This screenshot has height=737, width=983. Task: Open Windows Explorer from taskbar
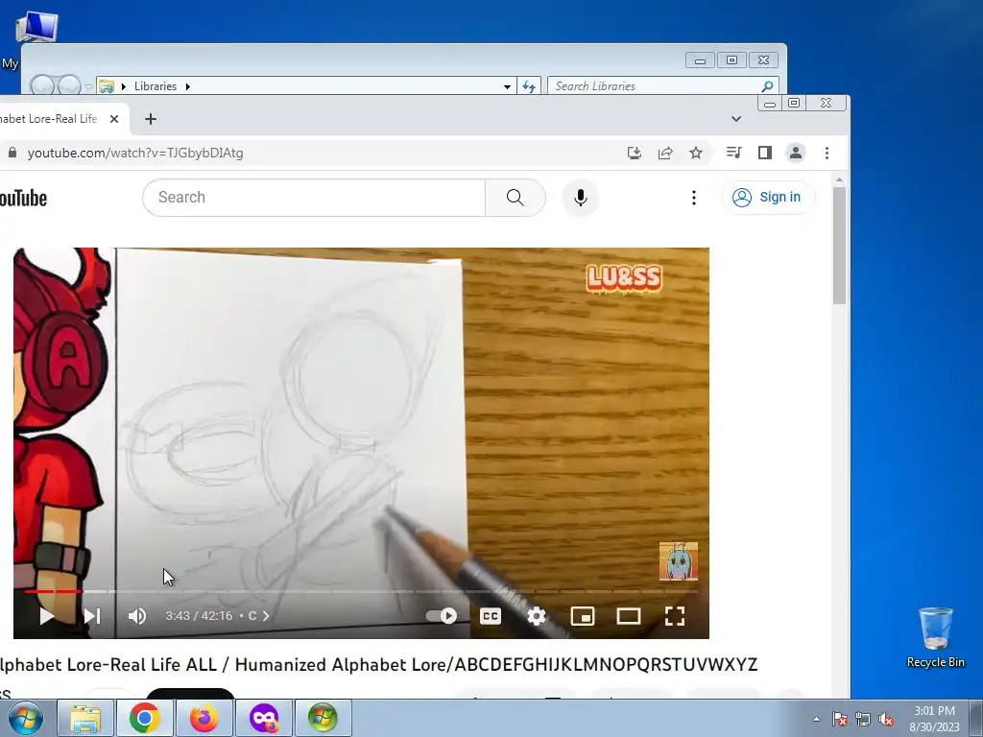(x=85, y=718)
